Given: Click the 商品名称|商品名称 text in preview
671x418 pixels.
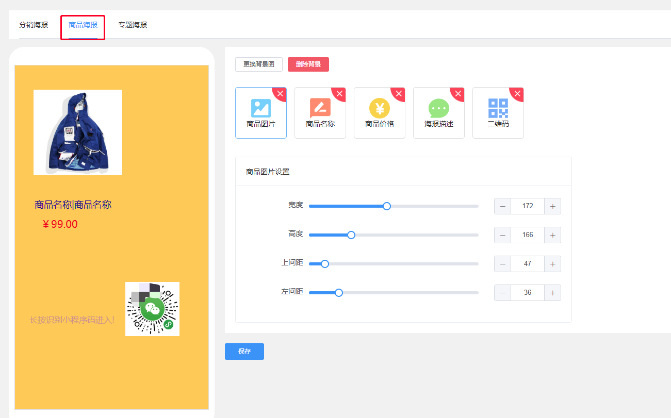Looking at the screenshot, I should 73,205.
